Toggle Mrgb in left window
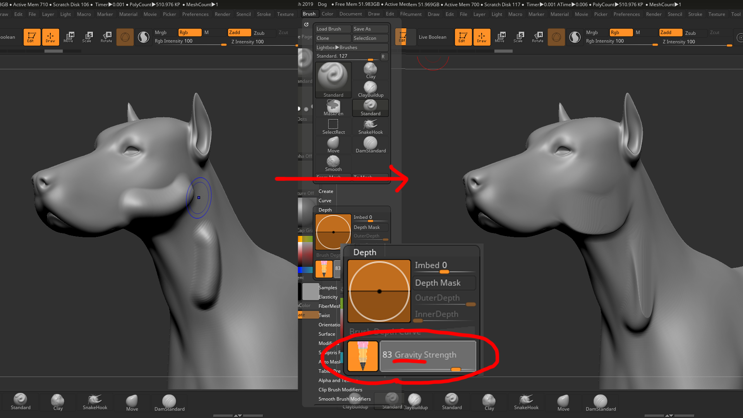Viewport: 743px width, 418px height. click(161, 33)
